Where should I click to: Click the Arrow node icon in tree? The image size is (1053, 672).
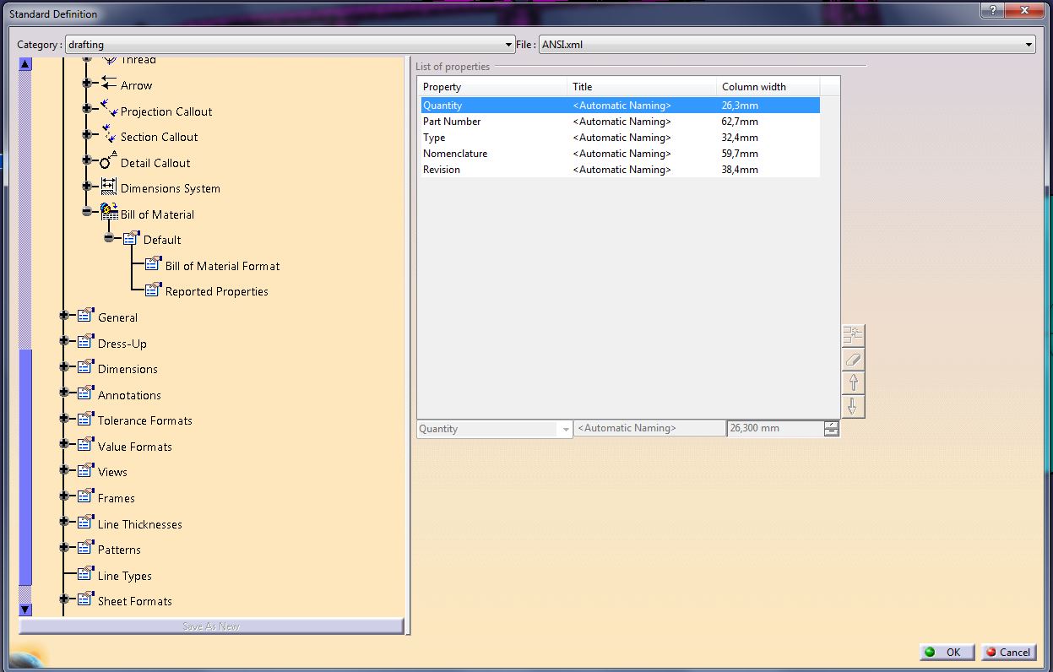pos(109,84)
